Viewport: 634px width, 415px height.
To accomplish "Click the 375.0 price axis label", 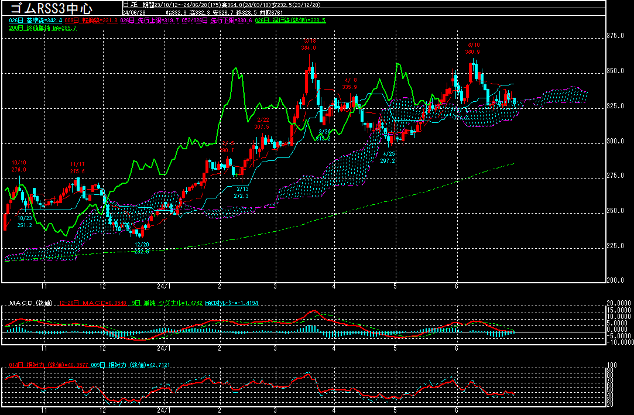I will click(x=615, y=36).
